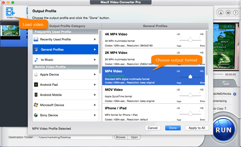Image resolution: width=241 pixels, height=147 pixels.
Task: Click the Destination Folder path field
Action: tap(75, 137)
